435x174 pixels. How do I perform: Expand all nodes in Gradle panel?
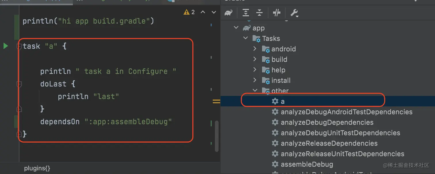(x=246, y=13)
